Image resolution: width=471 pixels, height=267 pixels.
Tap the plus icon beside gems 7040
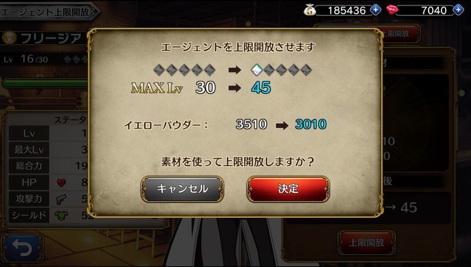click(x=458, y=10)
